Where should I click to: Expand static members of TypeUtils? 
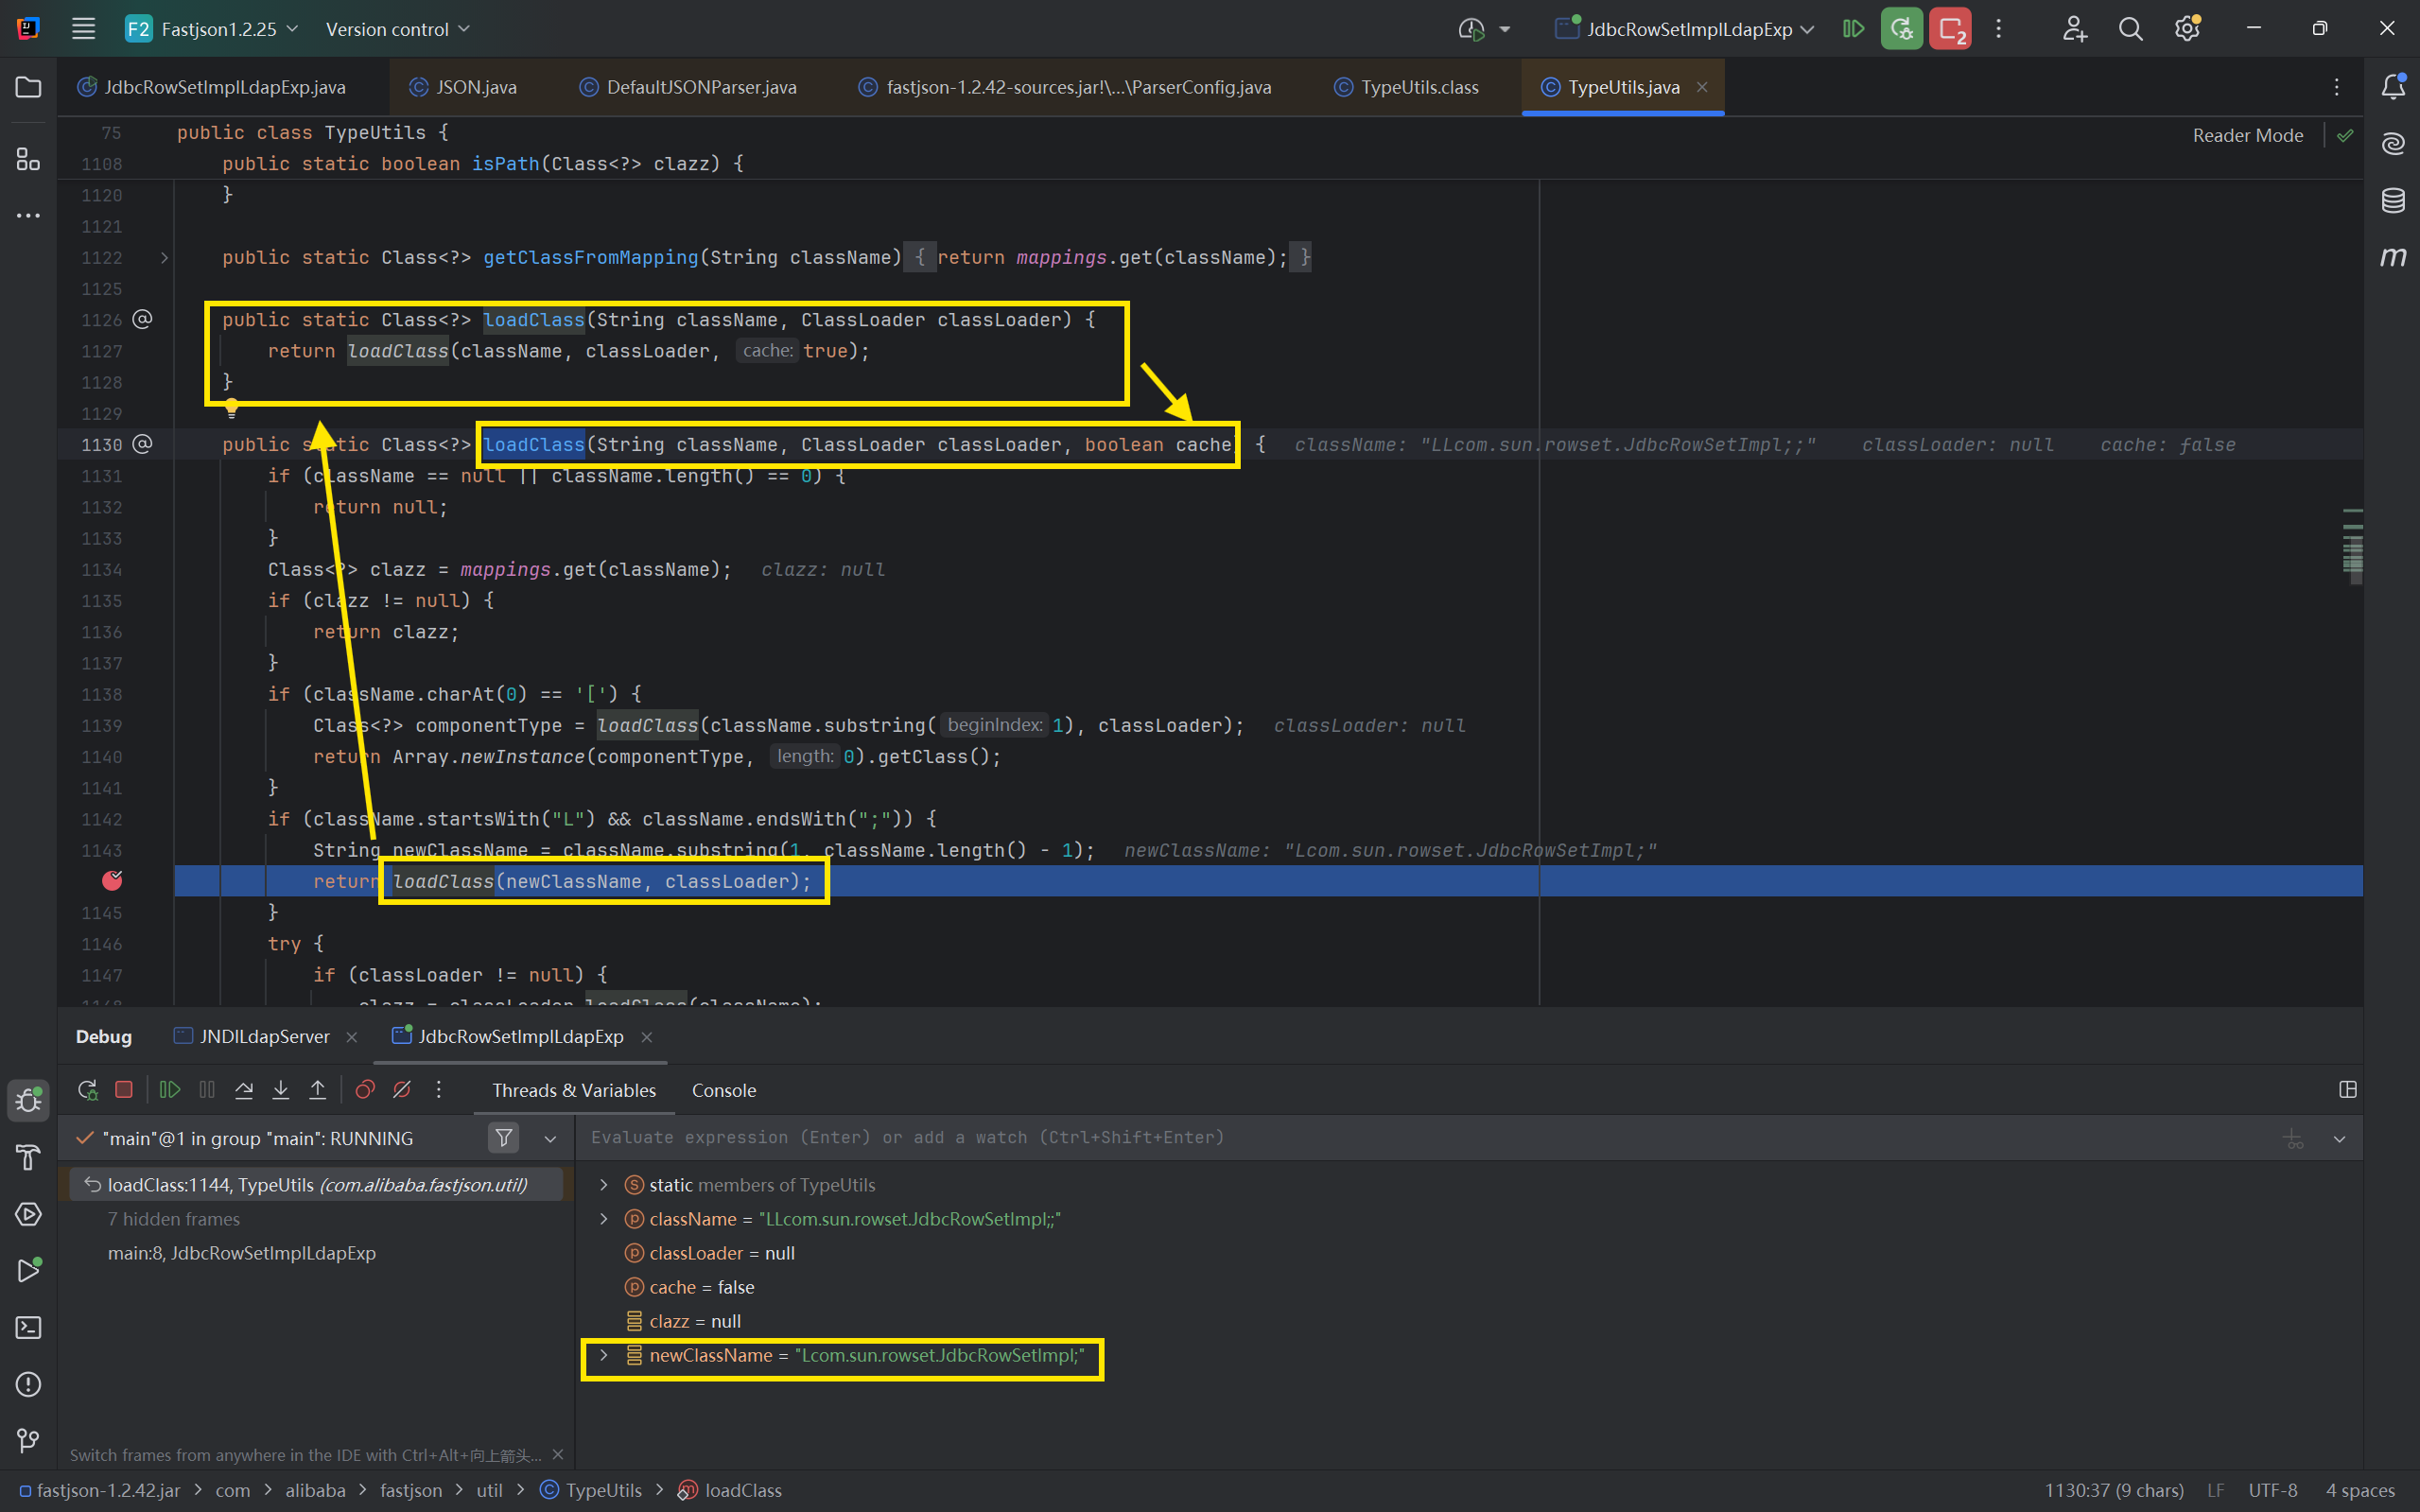604,1185
